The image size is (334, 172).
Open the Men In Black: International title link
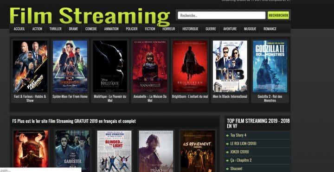coord(230,96)
